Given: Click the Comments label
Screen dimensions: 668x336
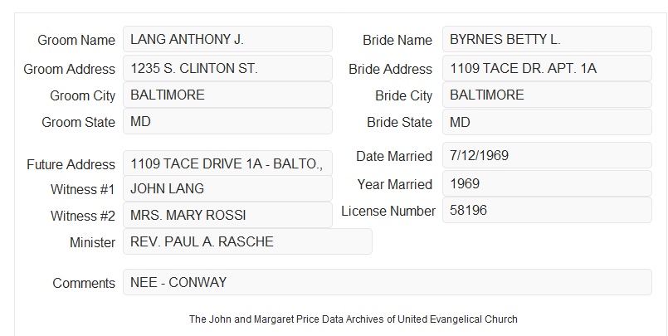Looking at the screenshot, I should [84, 283].
